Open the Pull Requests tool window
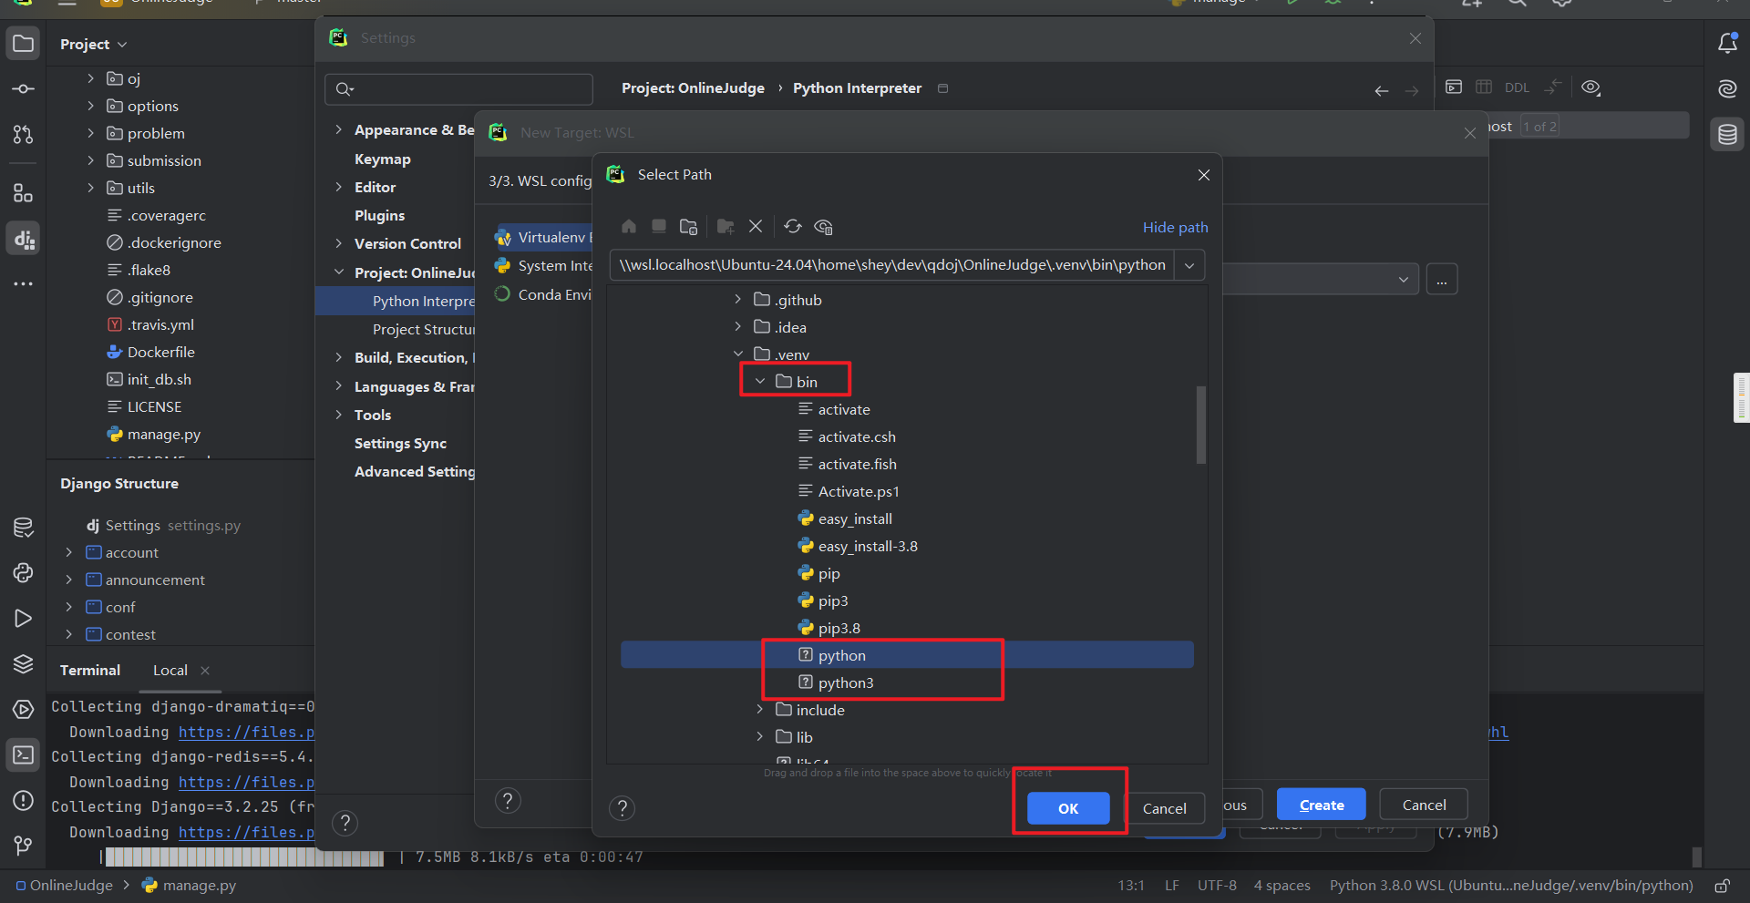 24,135
